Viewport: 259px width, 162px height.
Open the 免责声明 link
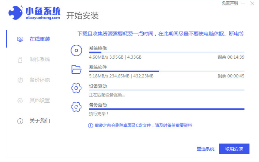tap(230, 3)
